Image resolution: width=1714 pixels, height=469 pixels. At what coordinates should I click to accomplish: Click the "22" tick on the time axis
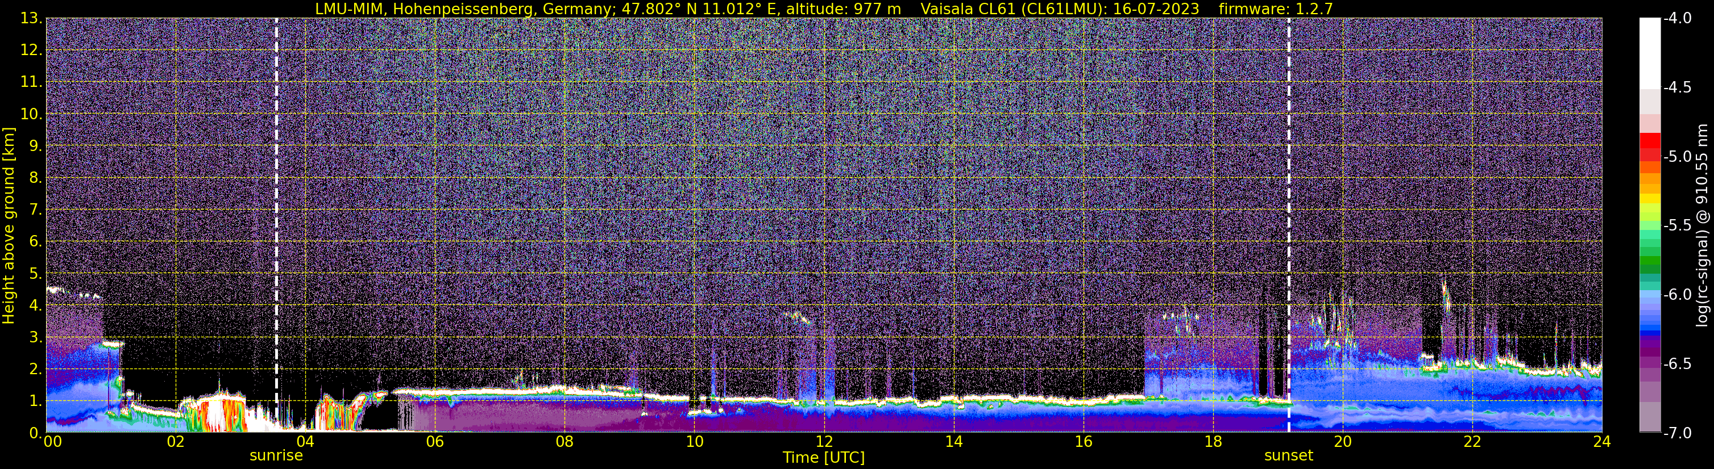point(1472,442)
